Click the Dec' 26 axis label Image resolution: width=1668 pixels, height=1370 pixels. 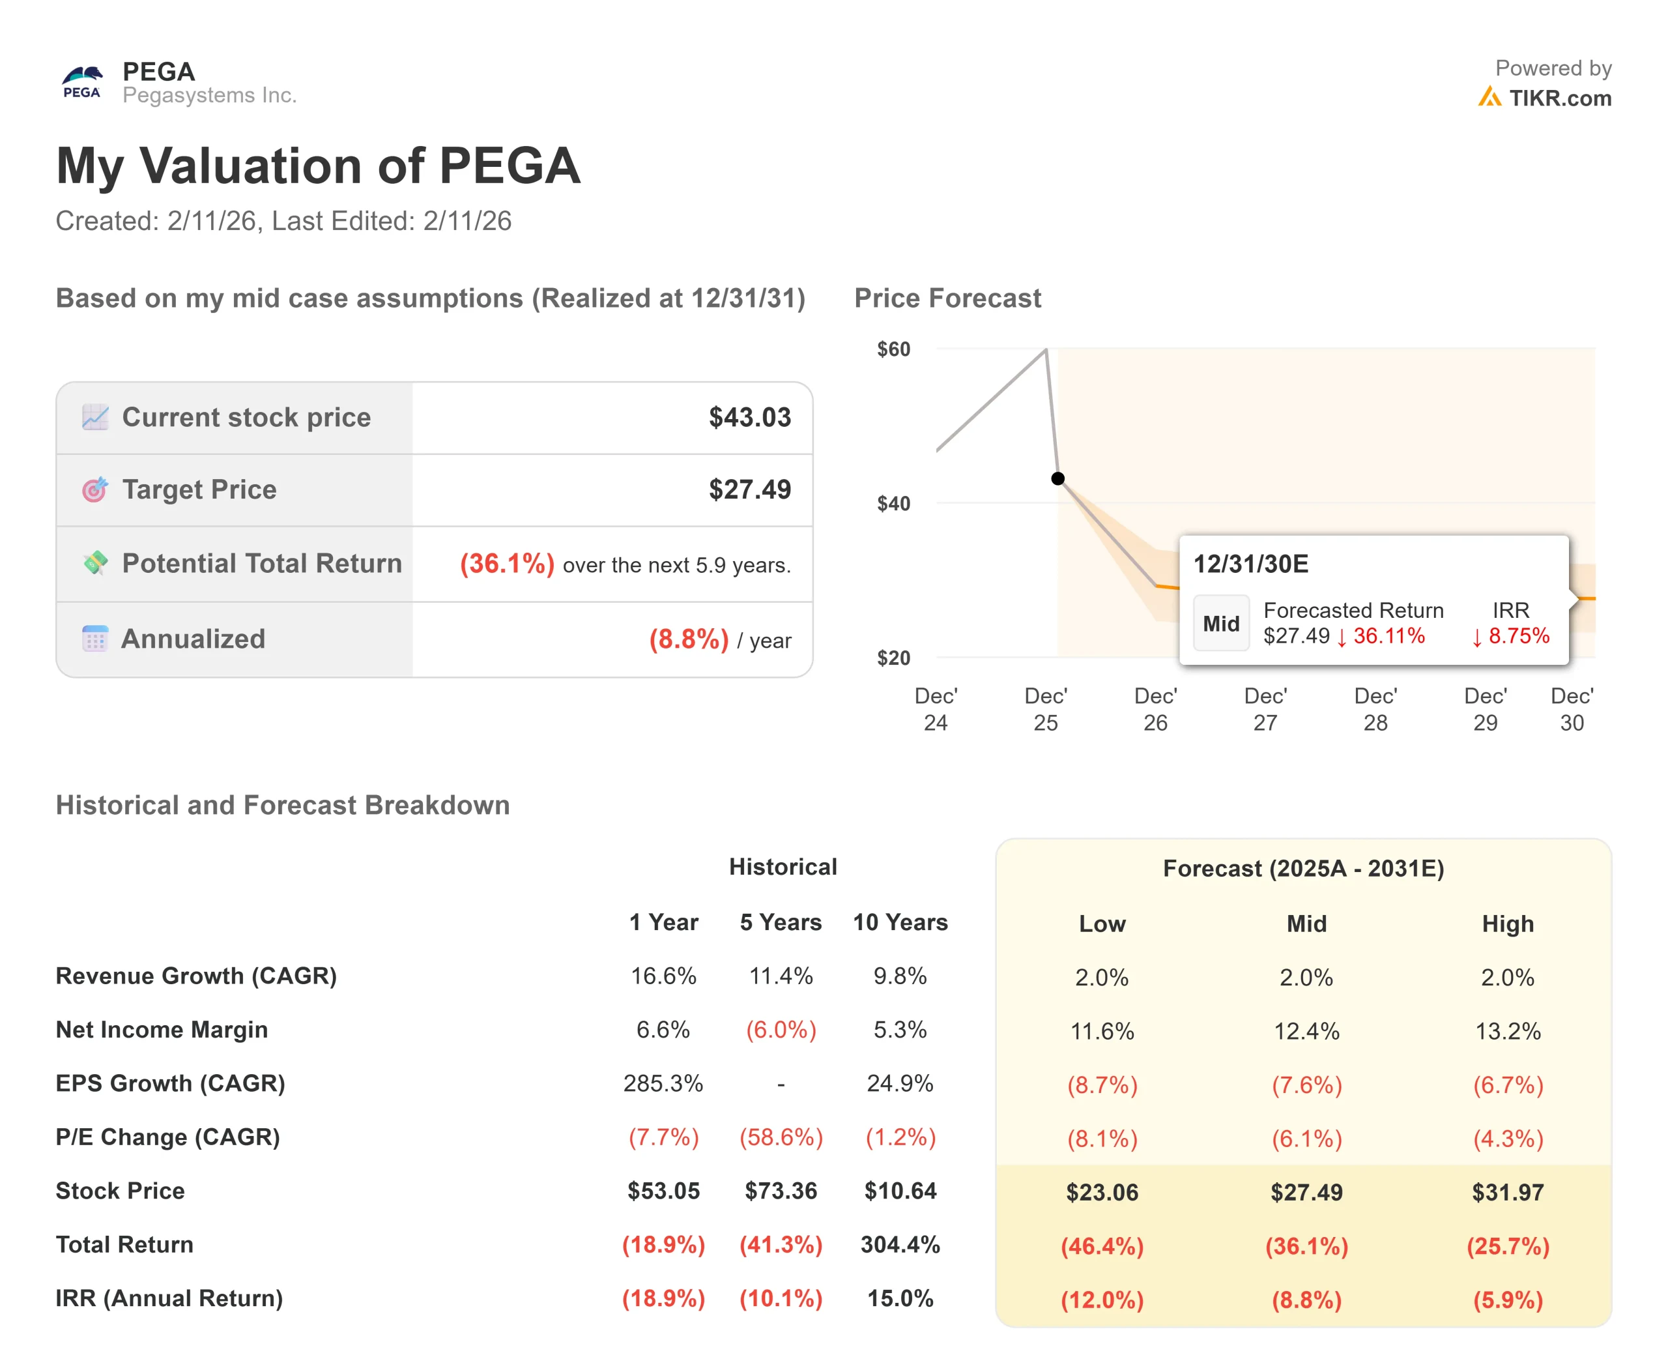(x=1155, y=708)
